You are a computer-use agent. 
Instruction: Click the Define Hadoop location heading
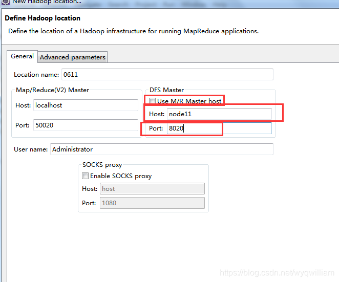[x=43, y=18]
